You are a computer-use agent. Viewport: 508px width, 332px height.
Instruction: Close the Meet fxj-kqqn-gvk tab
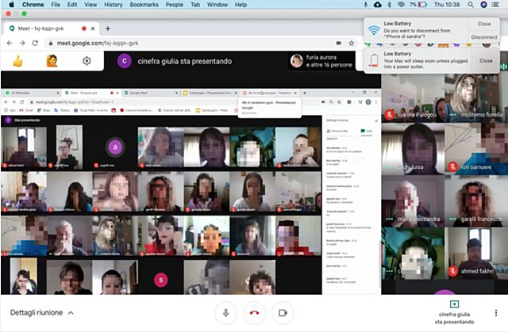click(93, 29)
